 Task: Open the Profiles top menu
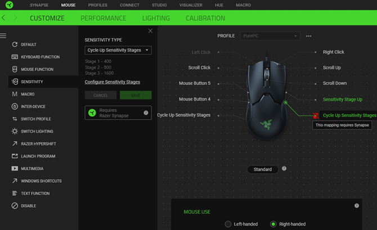coord(97,5)
